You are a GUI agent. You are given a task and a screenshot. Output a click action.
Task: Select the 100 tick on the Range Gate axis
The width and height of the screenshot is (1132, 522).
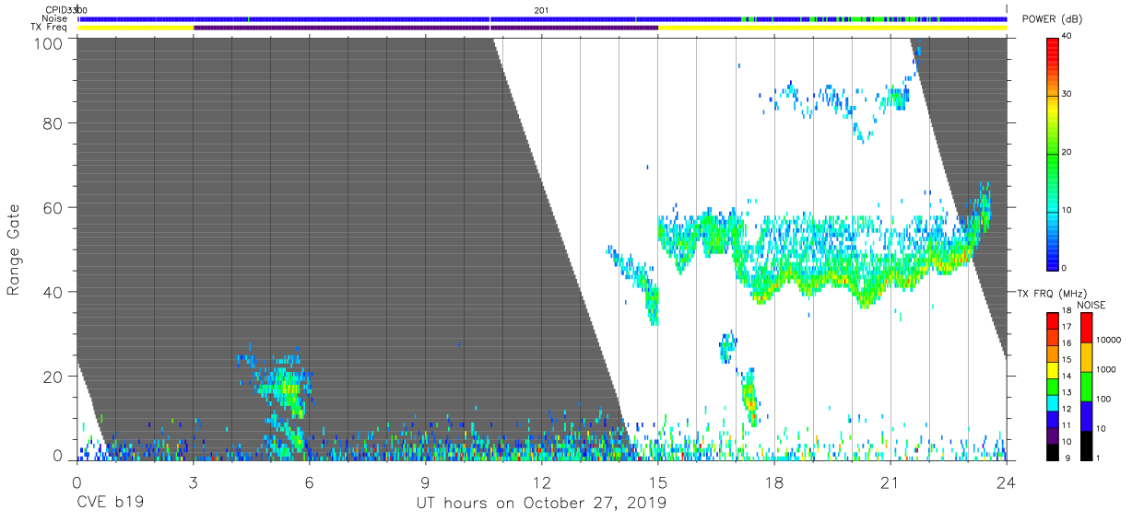(x=50, y=43)
